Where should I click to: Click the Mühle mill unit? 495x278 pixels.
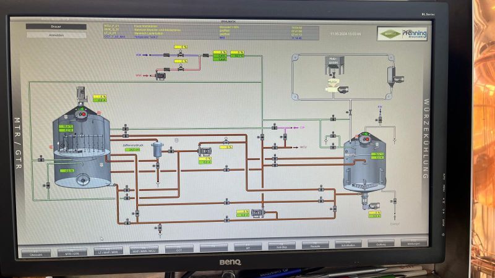pyautogui.click(x=332, y=84)
